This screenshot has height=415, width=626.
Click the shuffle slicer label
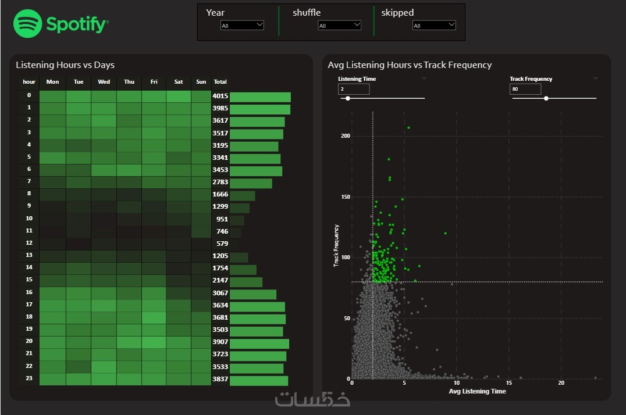(x=307, y=13)
